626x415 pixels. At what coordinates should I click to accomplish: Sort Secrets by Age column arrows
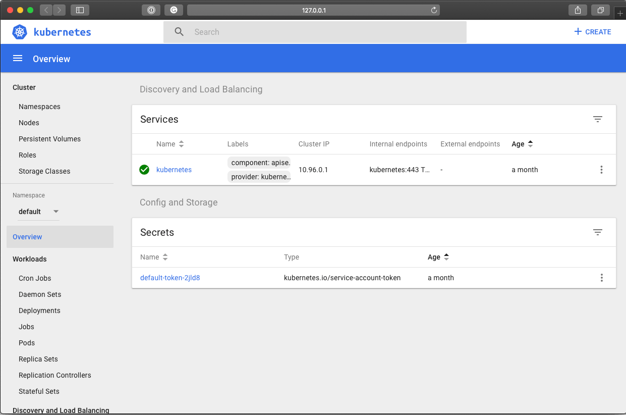coord(446,257)
